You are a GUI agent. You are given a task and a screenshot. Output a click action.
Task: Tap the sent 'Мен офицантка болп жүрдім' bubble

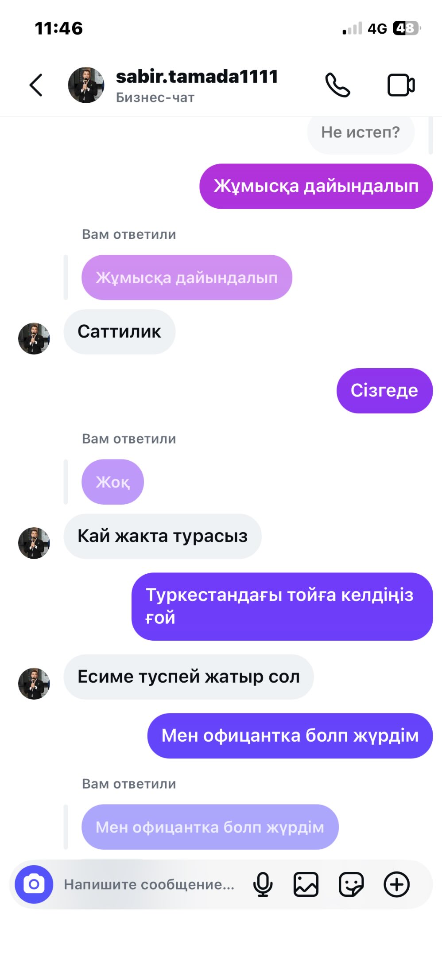(x=290, y=735)
